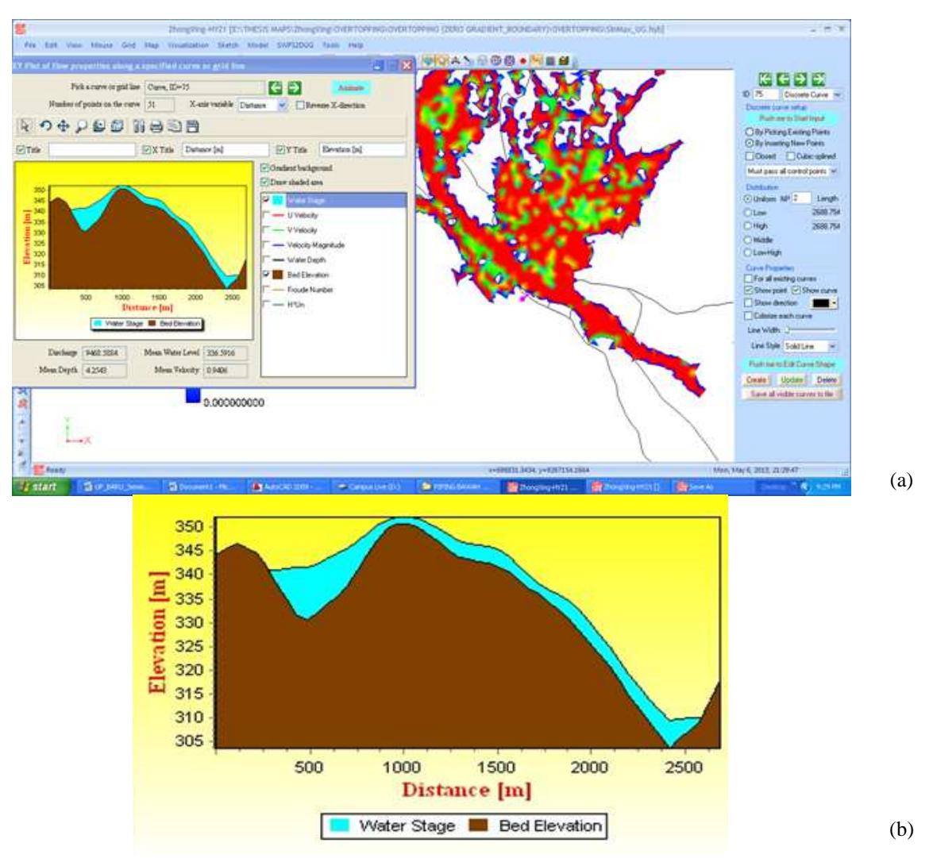Click the curve ID input field

[x=765, y=94]
